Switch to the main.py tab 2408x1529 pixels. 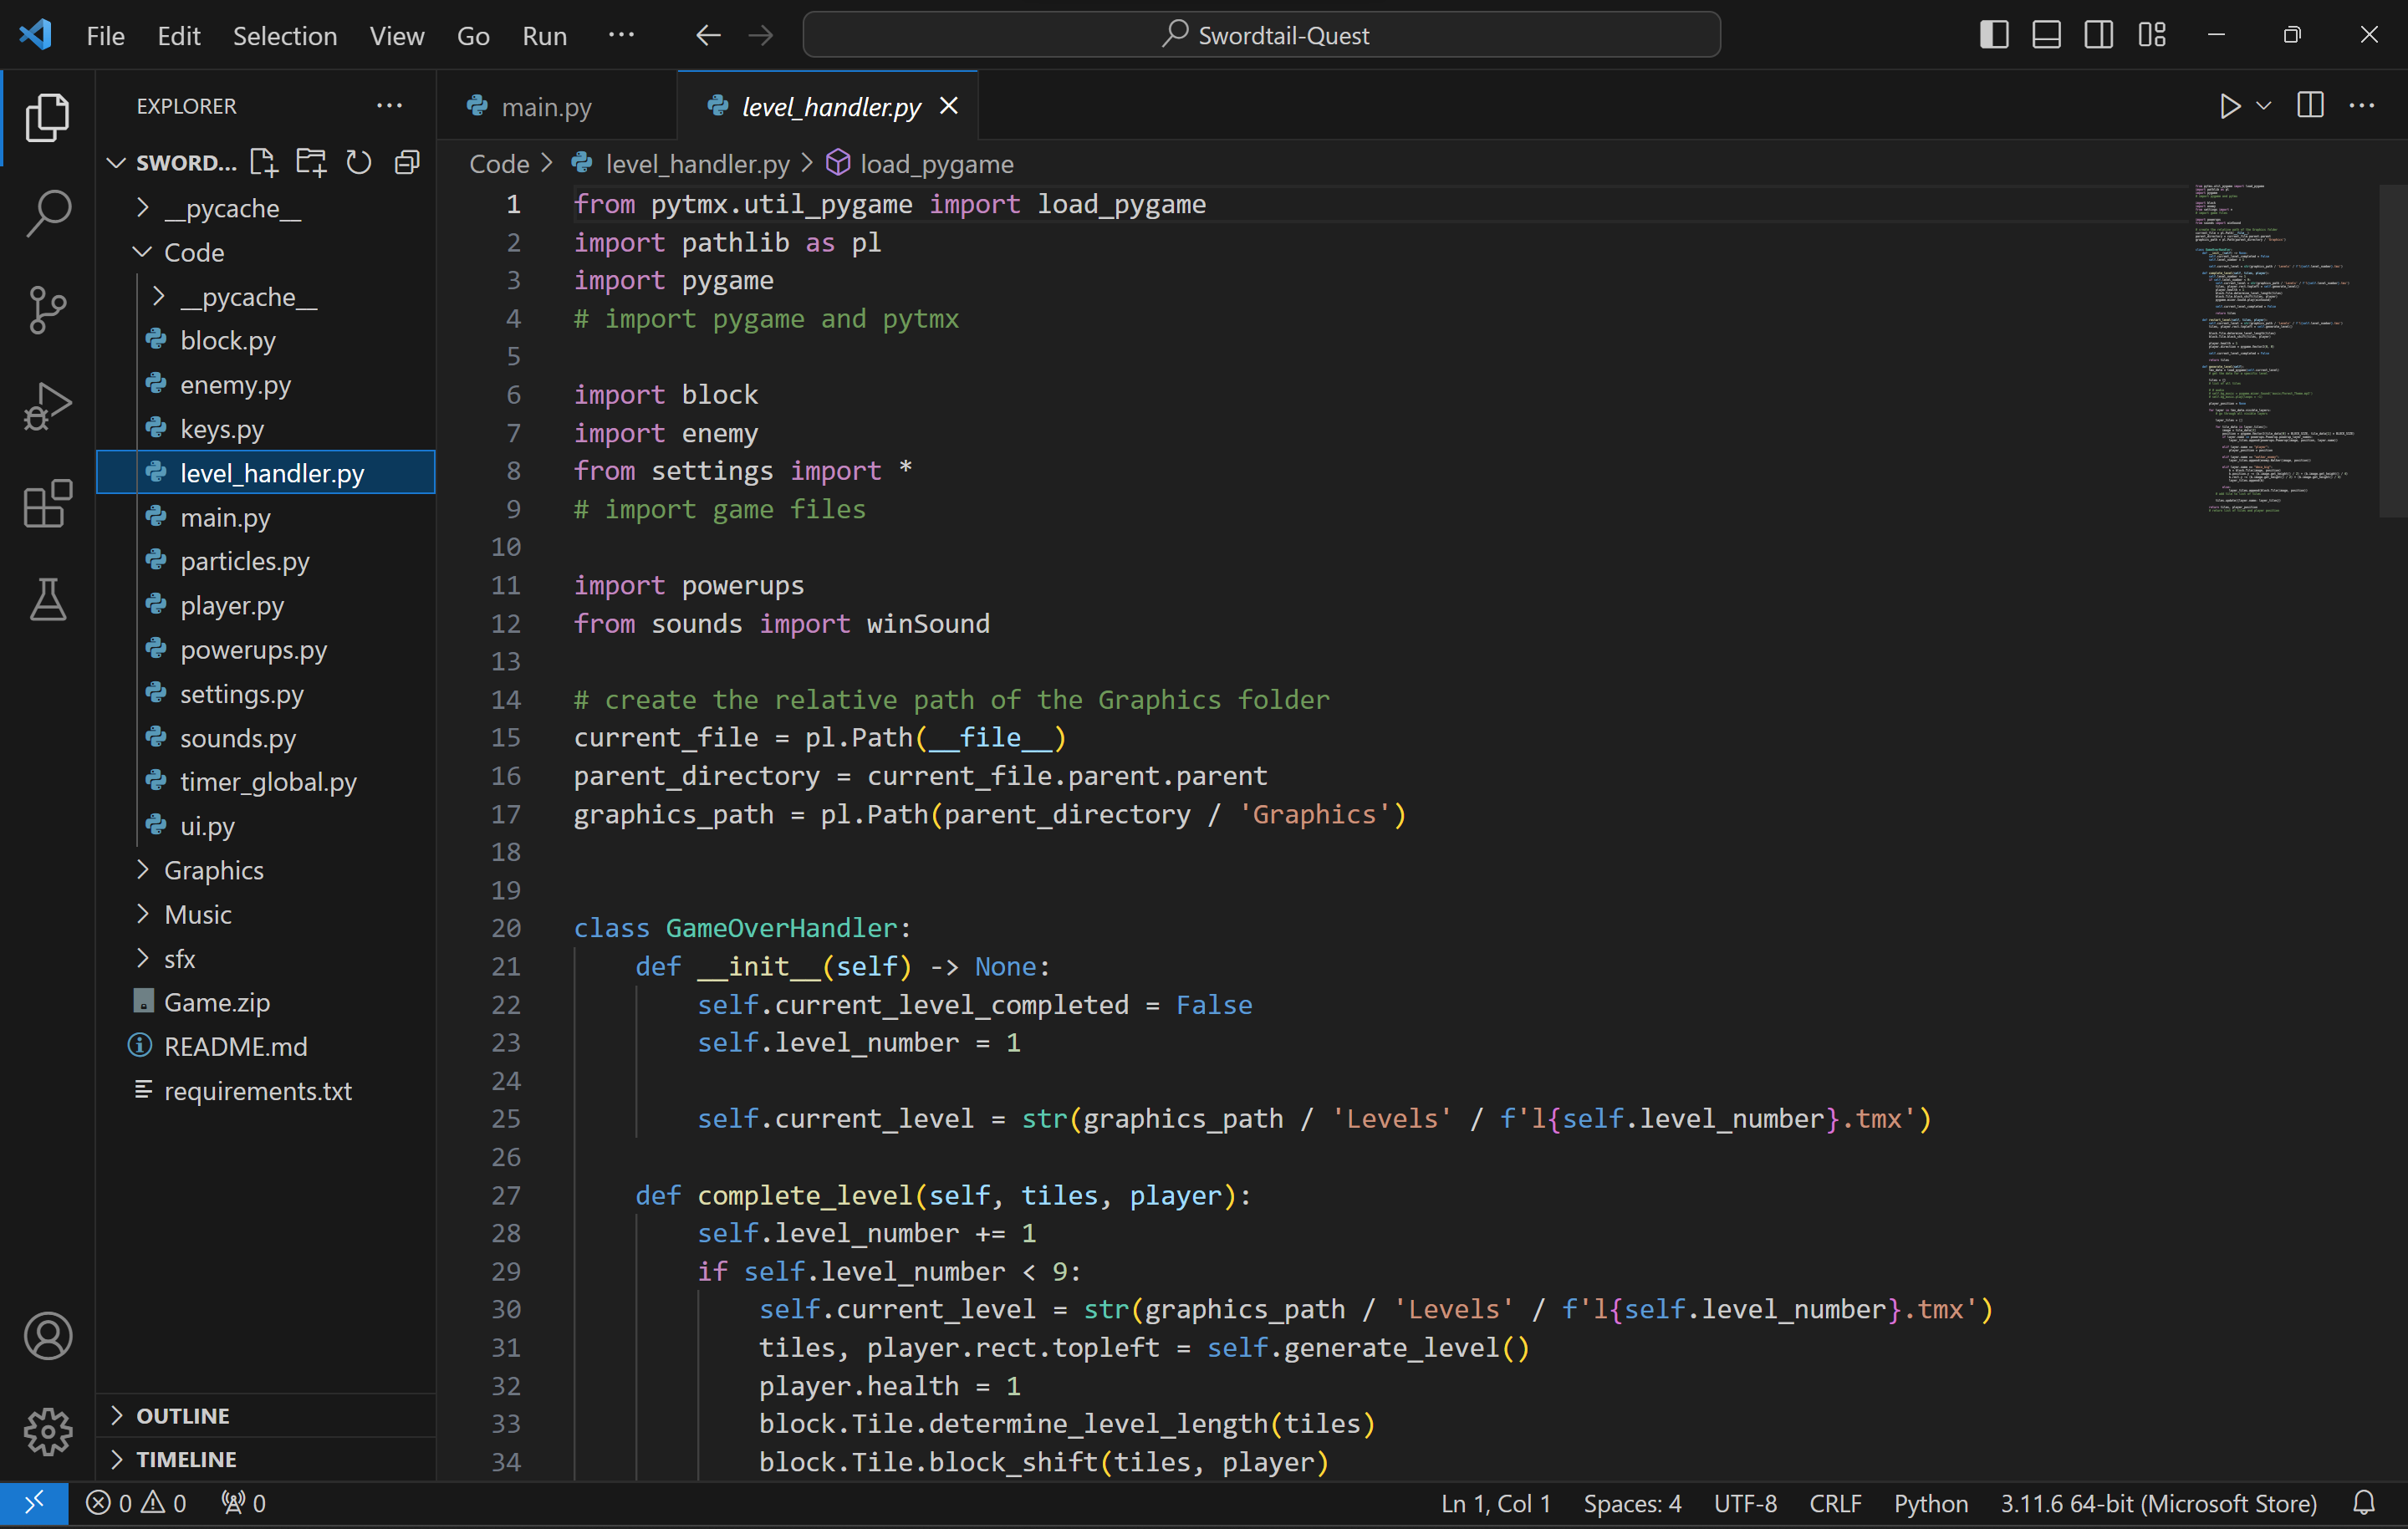[x=545, y=106]
